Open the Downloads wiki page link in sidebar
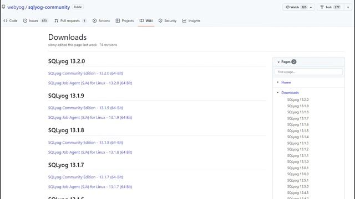This screenshot has height=199, width=355. point(290,93)
